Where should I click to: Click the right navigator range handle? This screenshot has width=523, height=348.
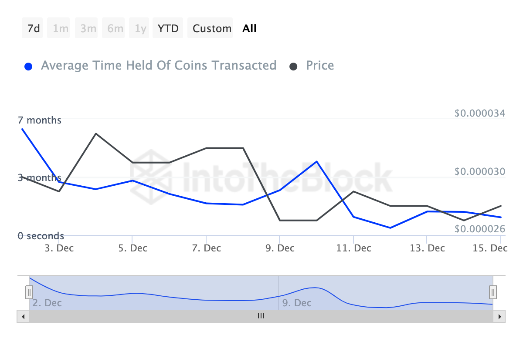pos(493,292)
